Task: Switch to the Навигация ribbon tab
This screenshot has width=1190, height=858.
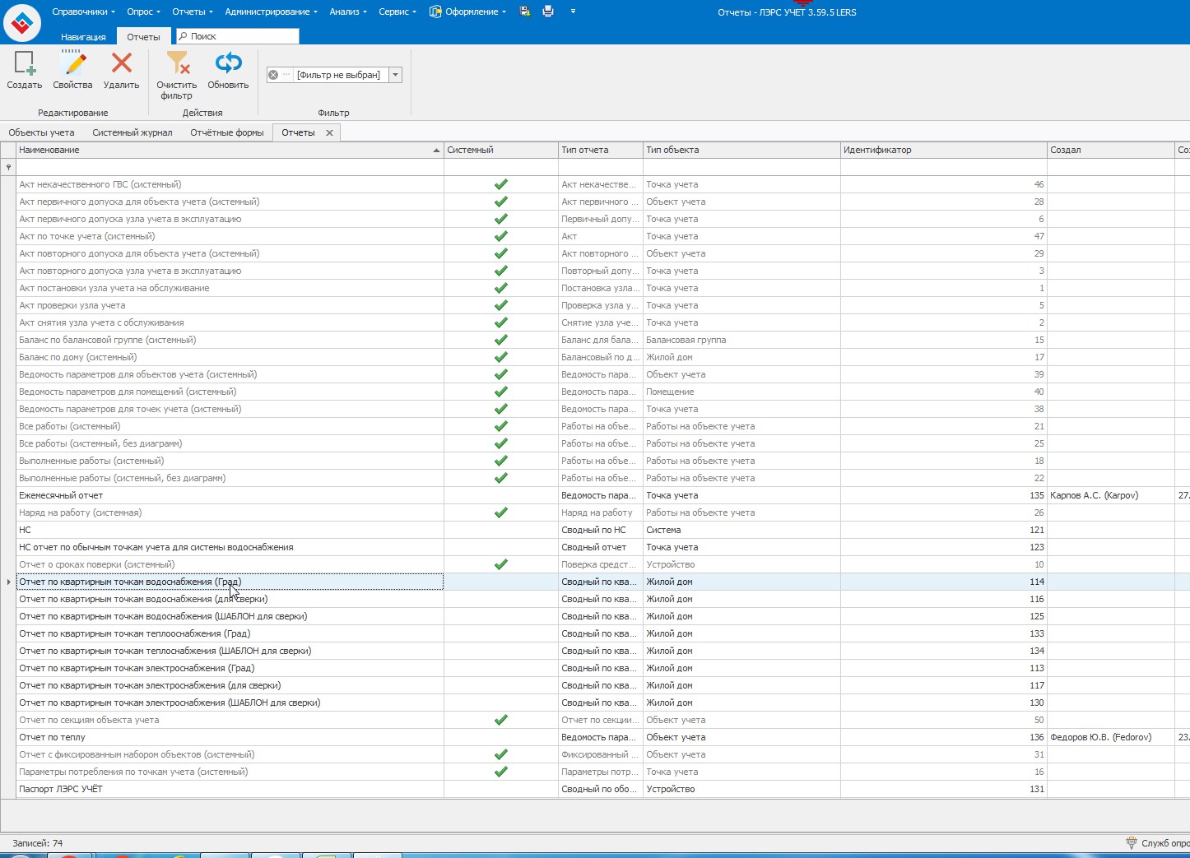Action: pos(83,37)
